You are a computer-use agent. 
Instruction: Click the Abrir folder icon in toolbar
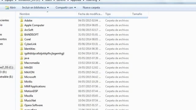[7, 8]
